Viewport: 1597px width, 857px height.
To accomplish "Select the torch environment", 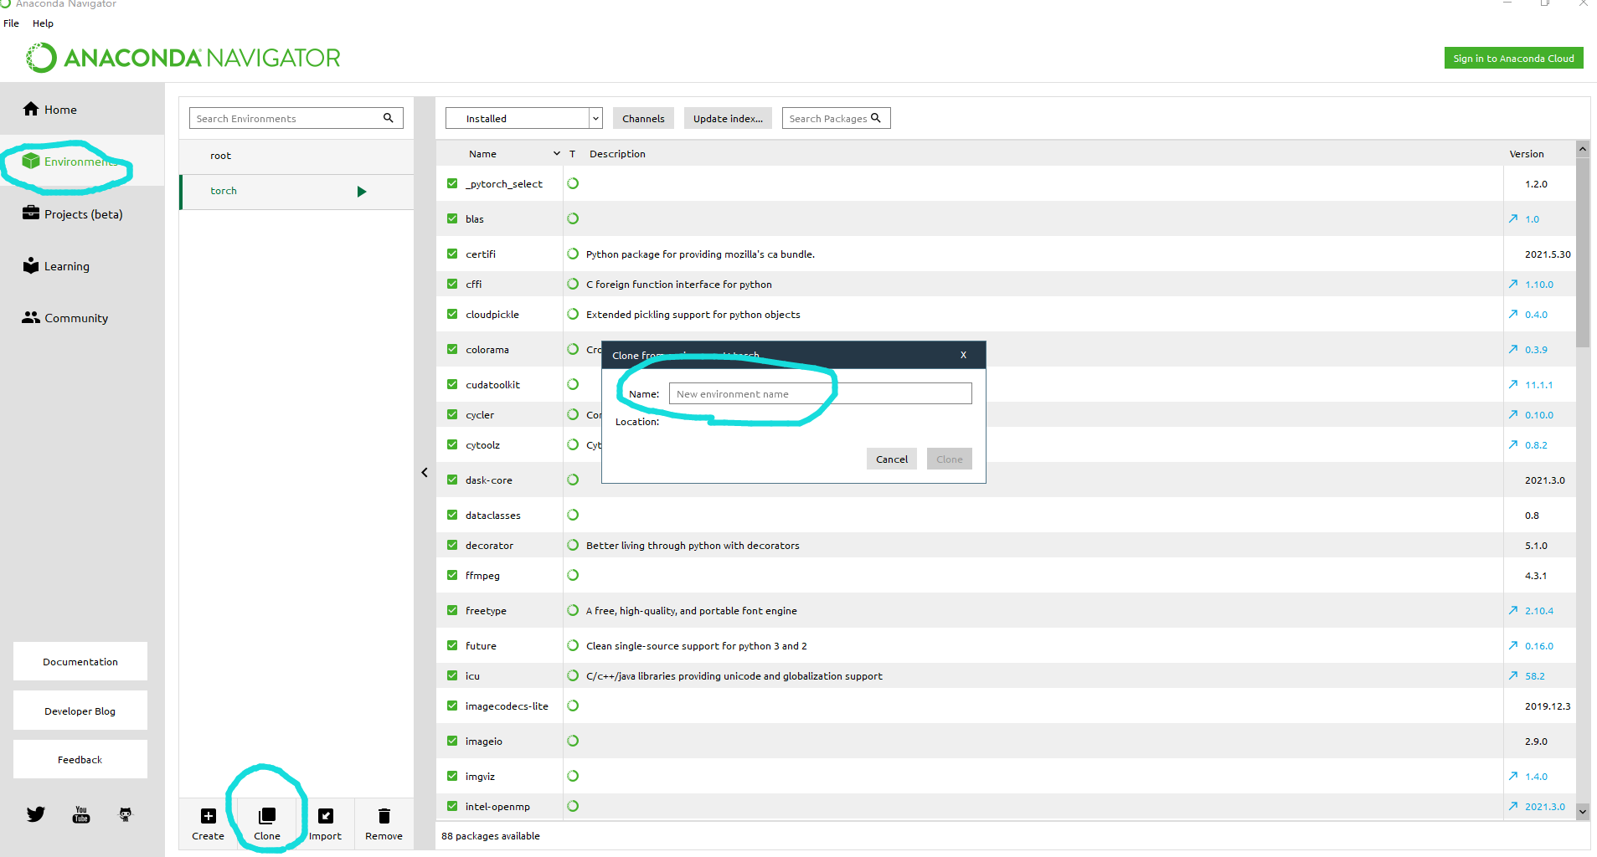I will (x=296, y=192).
